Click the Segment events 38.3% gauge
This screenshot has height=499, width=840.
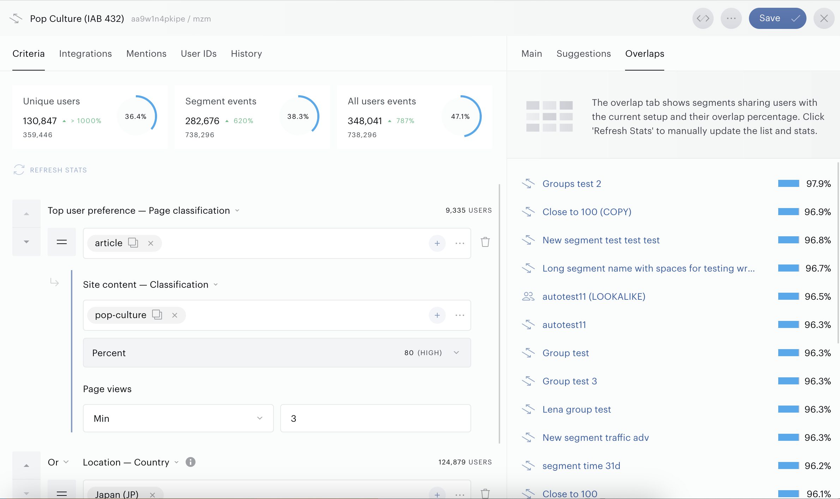coord(298,116)
